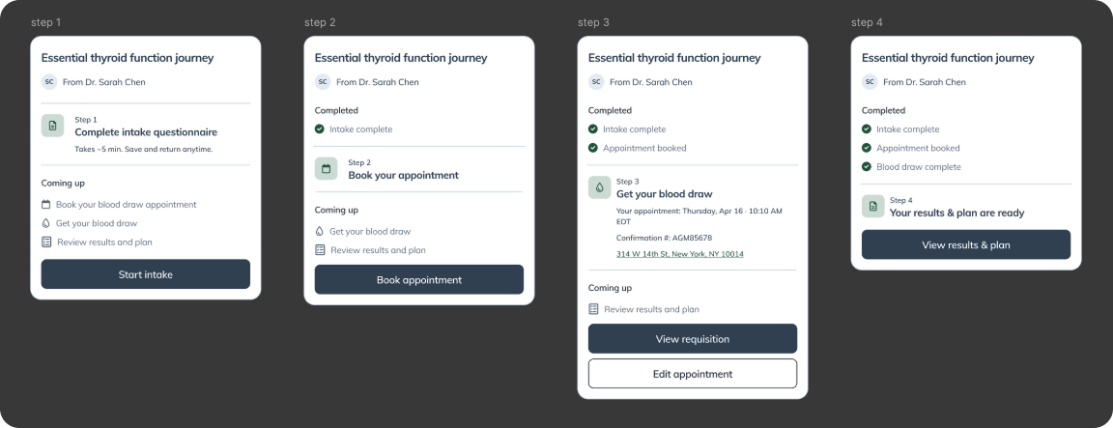Click the SC avatar in the step 4 card

click(870, 81)
